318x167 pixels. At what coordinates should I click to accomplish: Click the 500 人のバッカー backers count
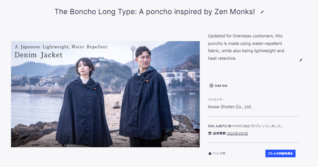tap(221, 126)
